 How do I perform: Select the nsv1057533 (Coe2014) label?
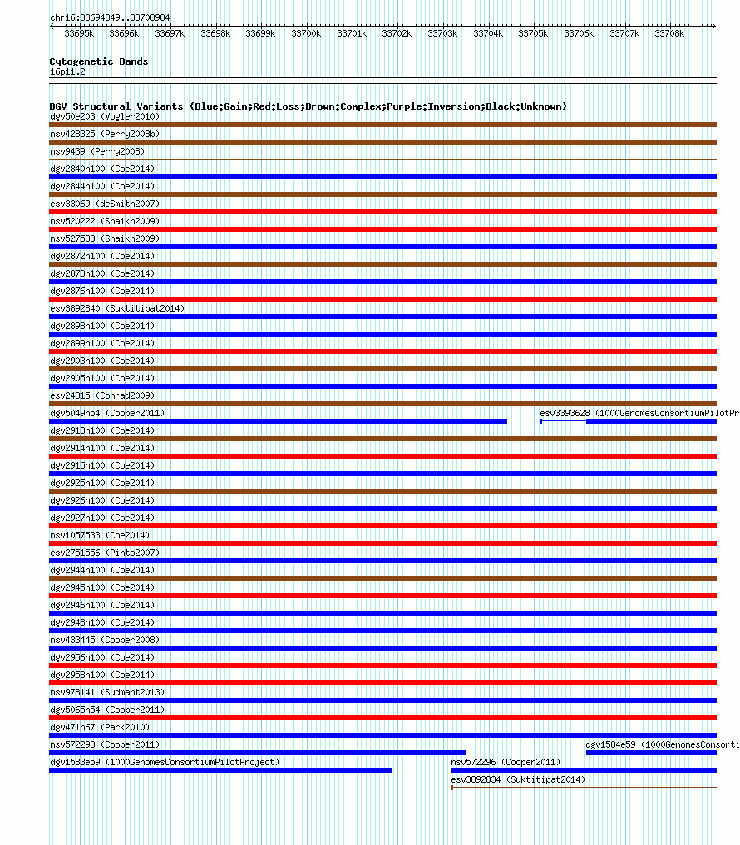100,535
